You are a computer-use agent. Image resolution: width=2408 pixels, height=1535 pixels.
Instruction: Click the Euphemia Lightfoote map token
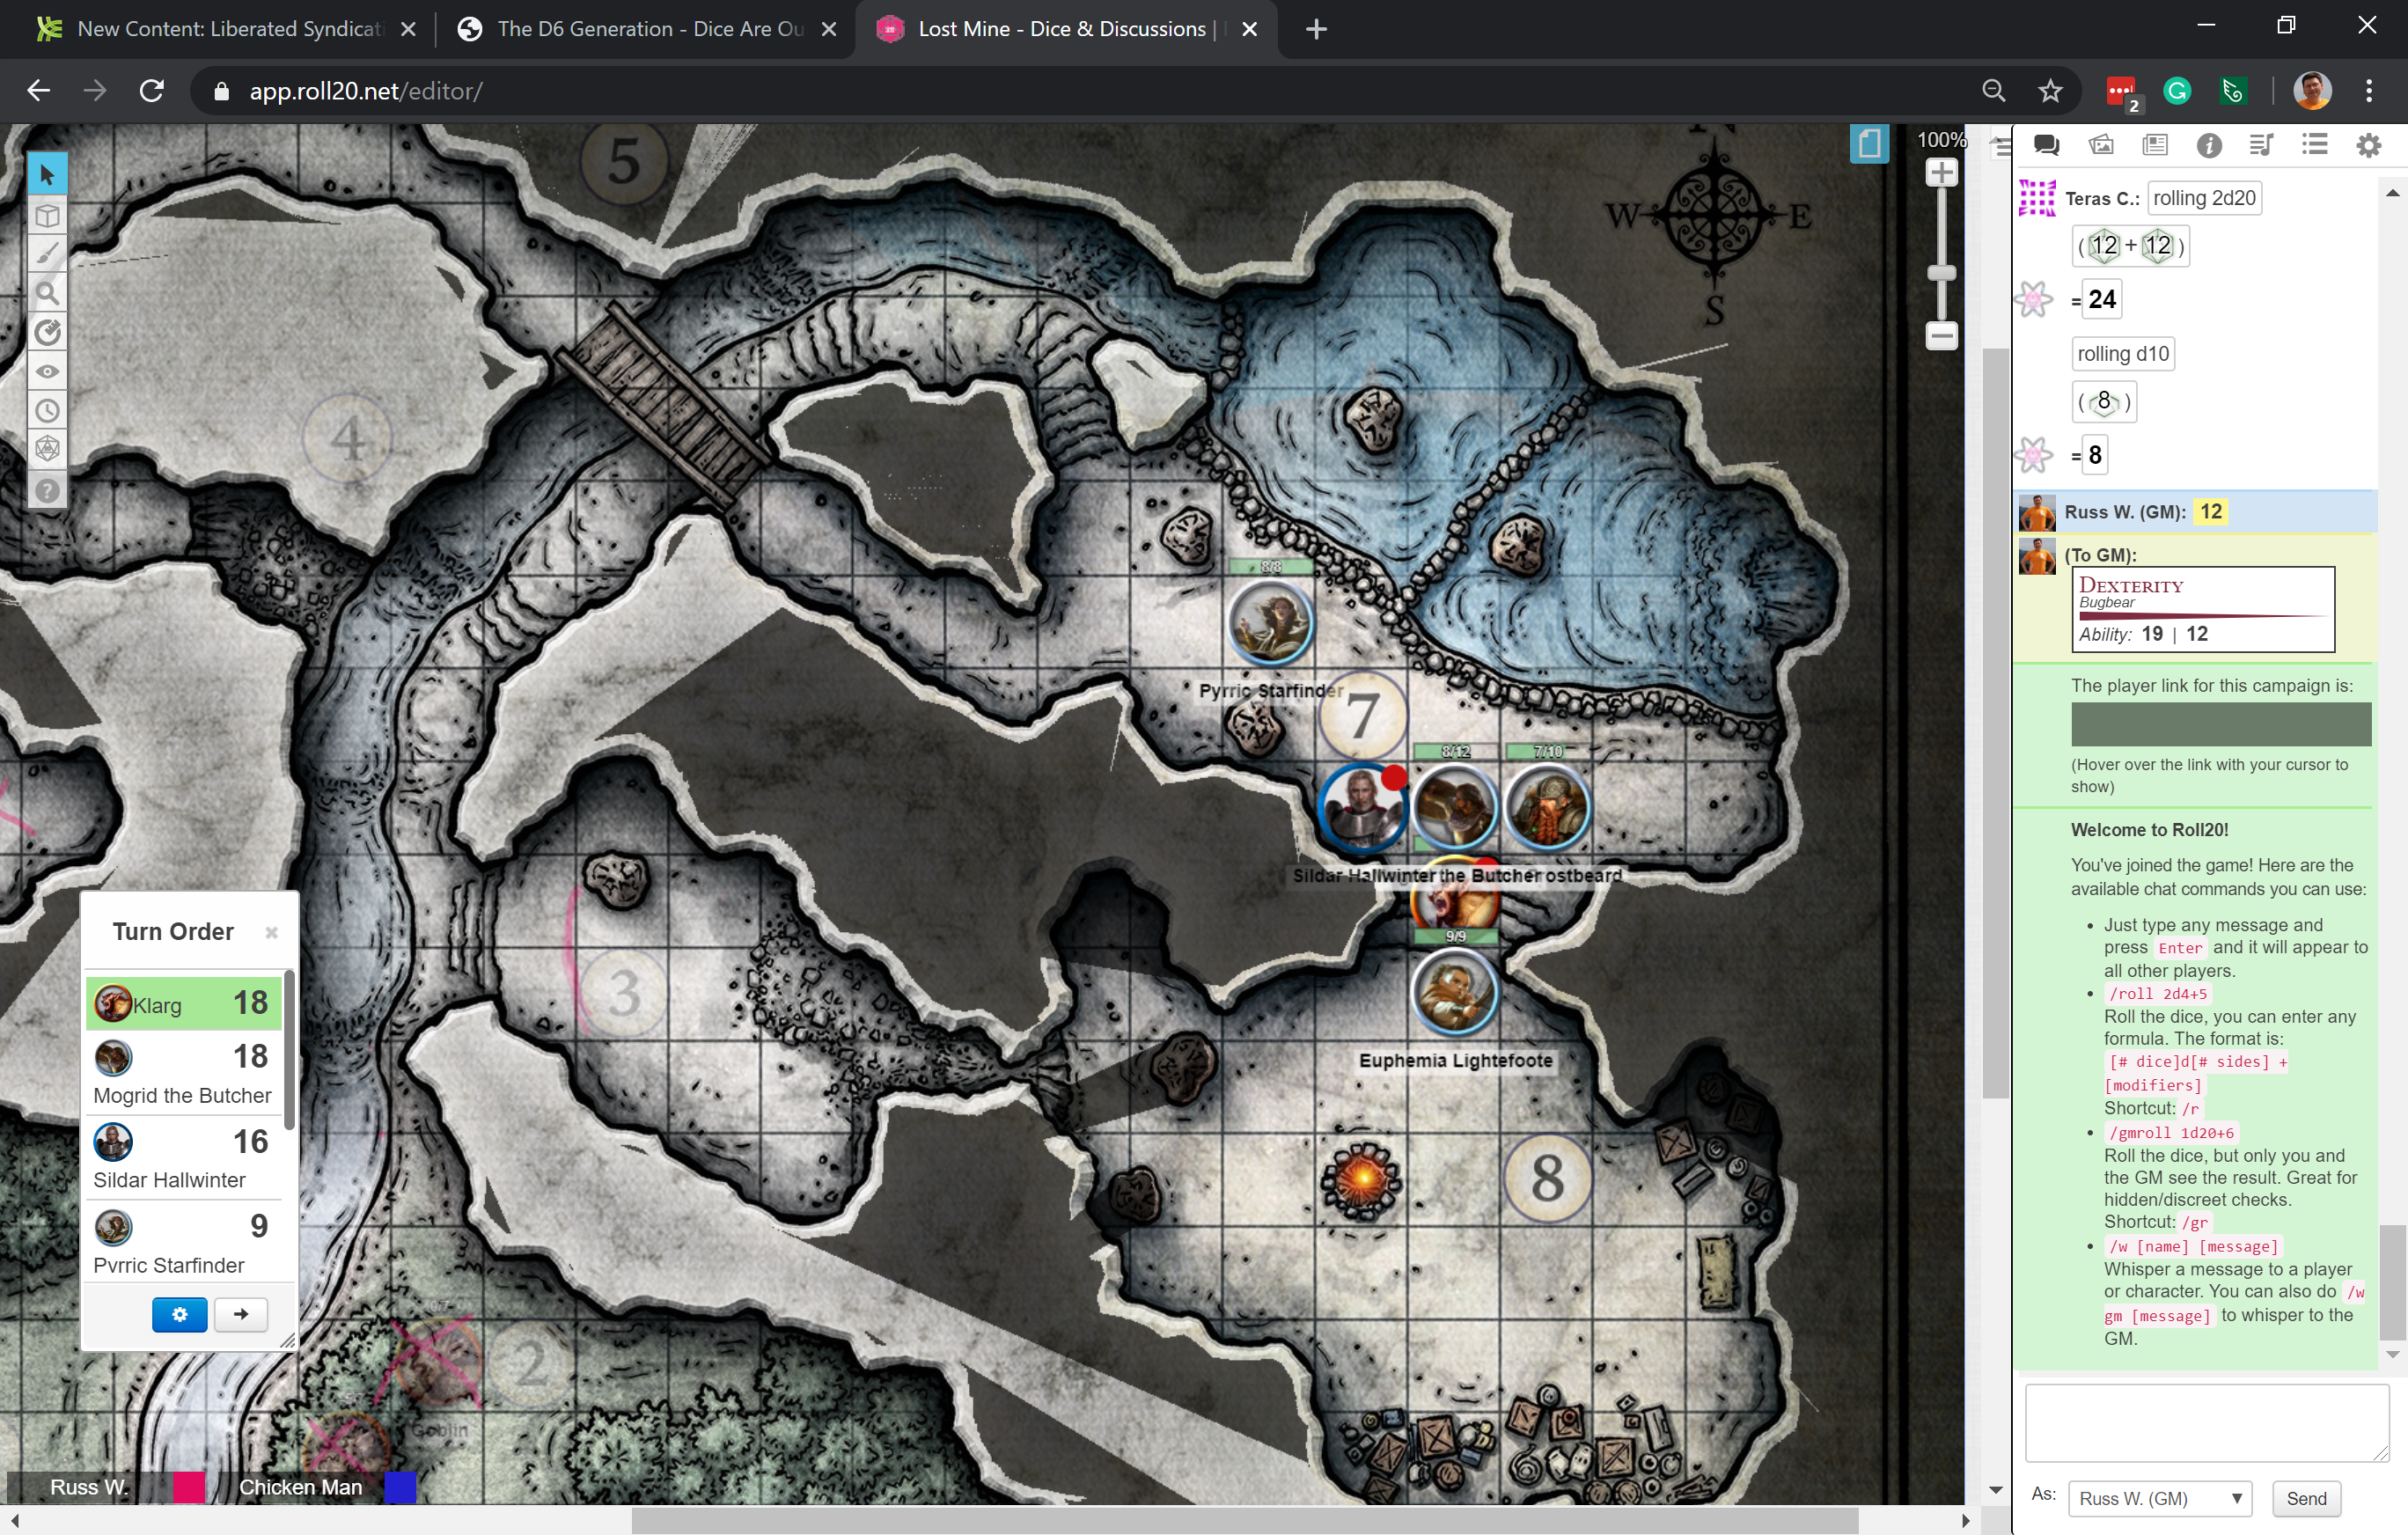pyautogui.click(x=1455, y=991)
